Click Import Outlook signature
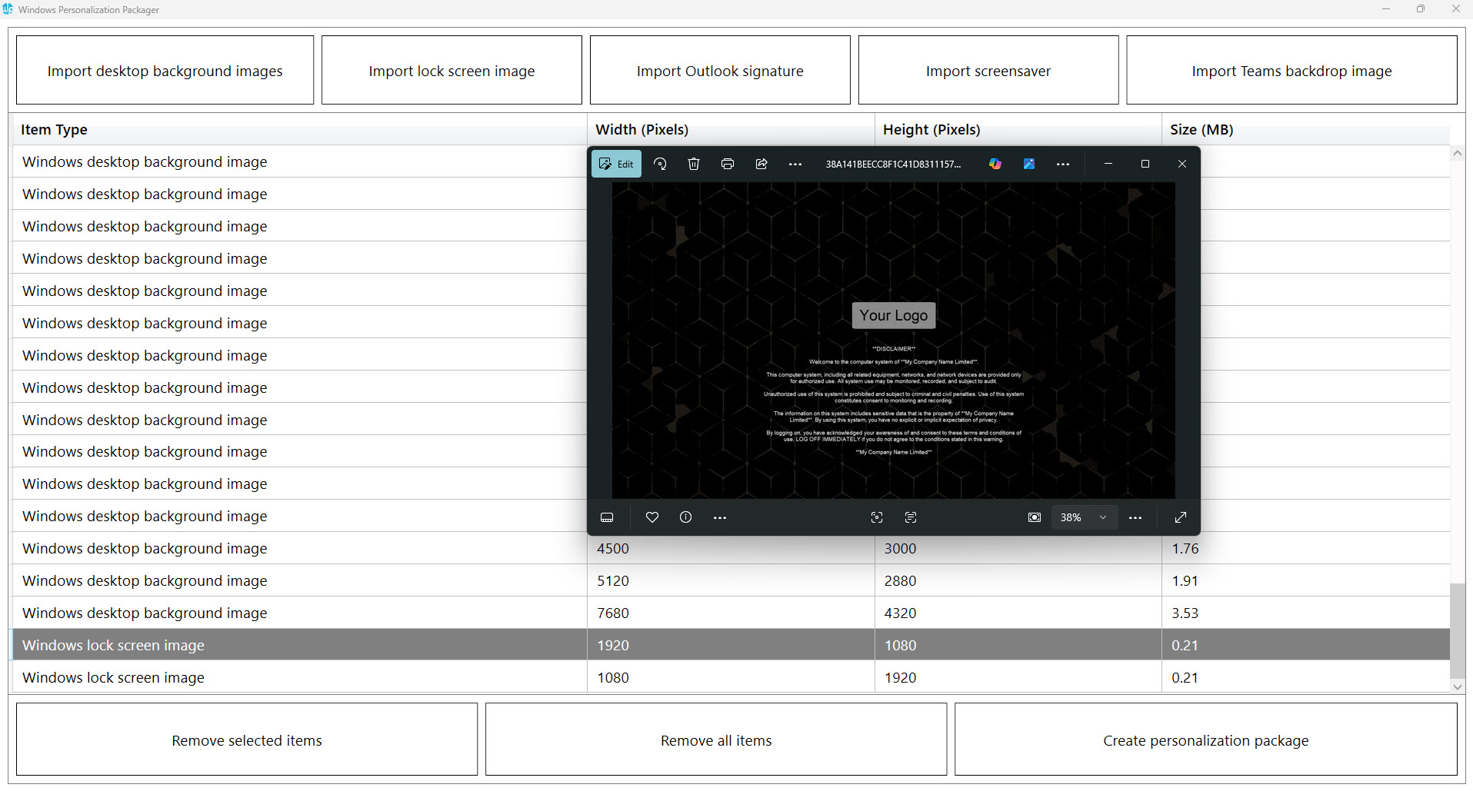 pos(720,71)
